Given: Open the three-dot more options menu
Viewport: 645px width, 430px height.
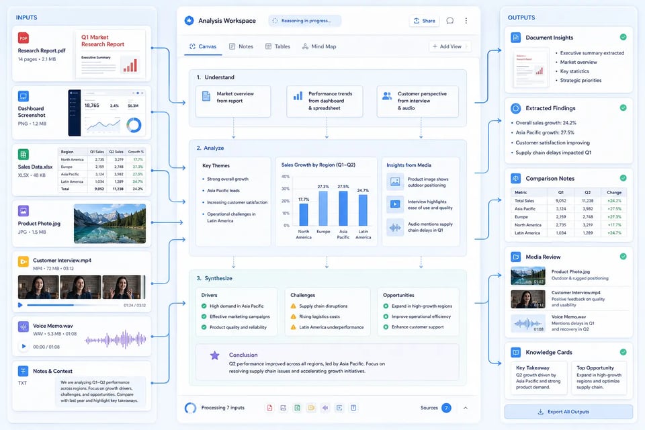Looking at the screenshot, I should (x=466, y=21).
